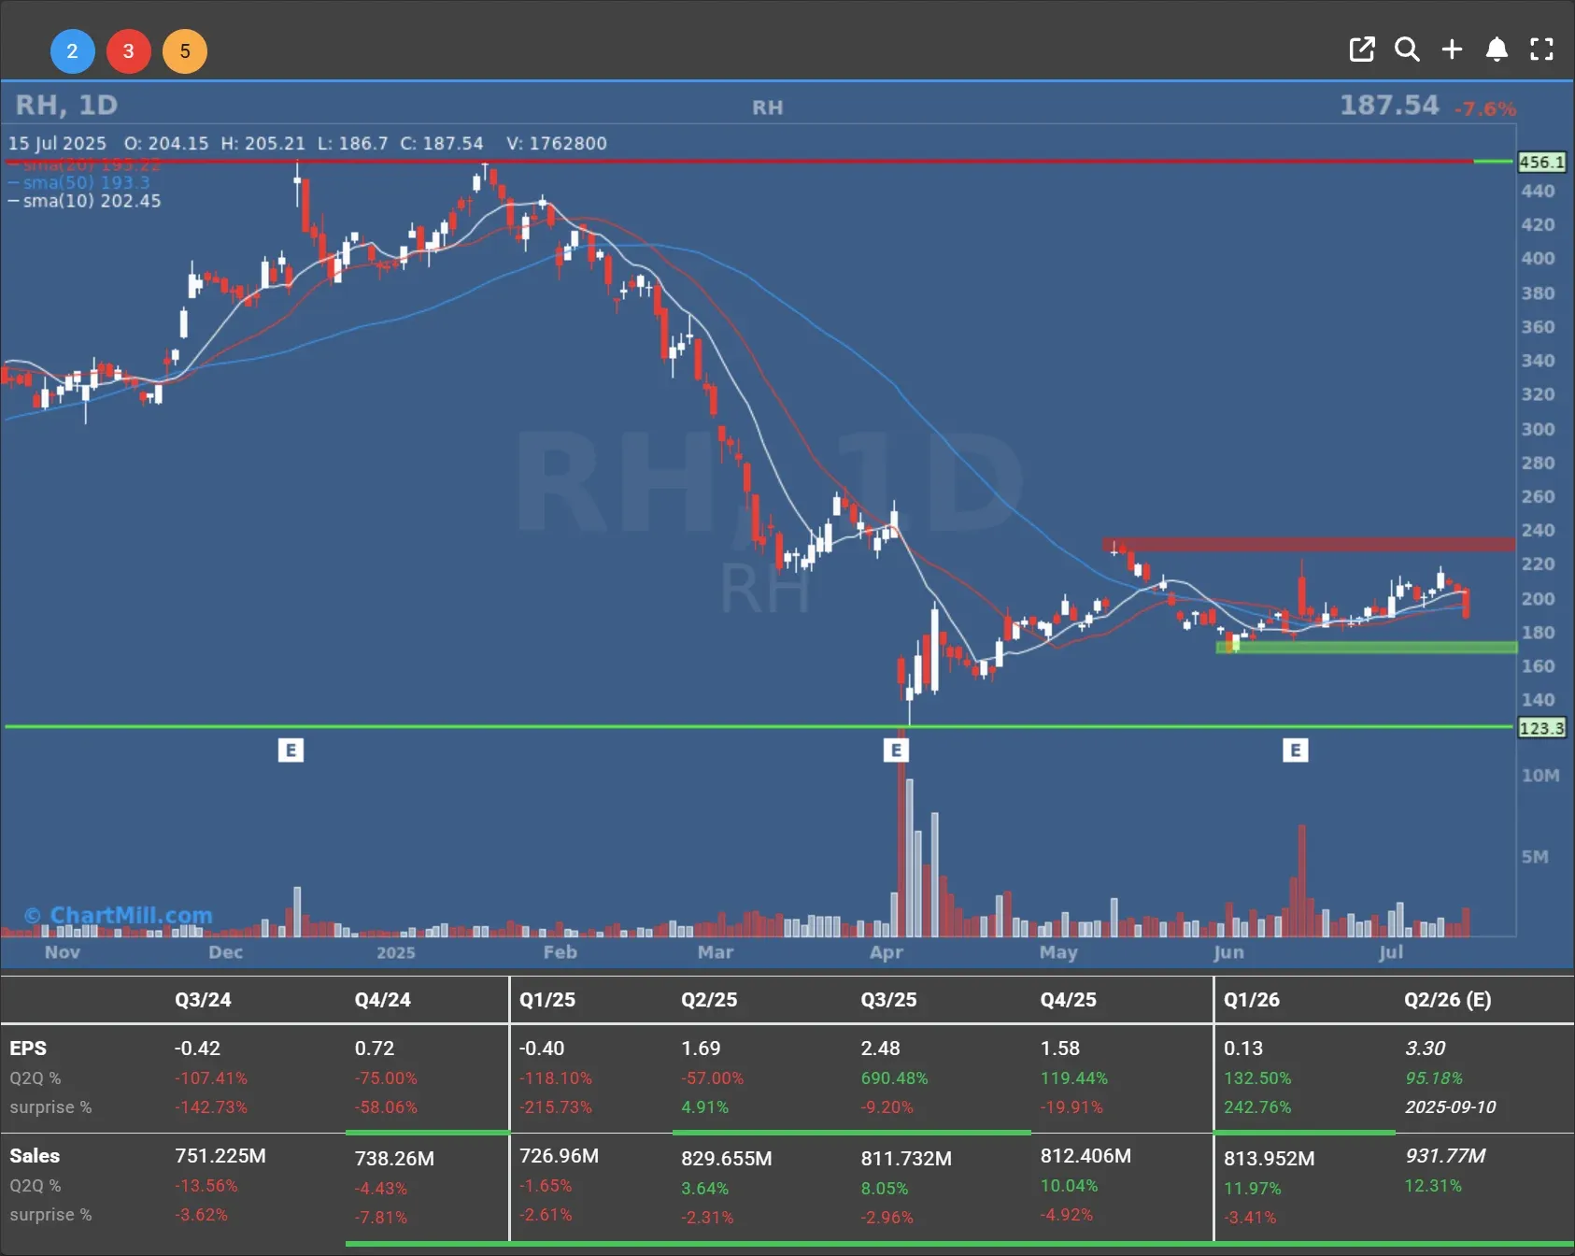The image size is (1575, 1256).
Task: Click the Jul label on time axis
Action: 1391,952
